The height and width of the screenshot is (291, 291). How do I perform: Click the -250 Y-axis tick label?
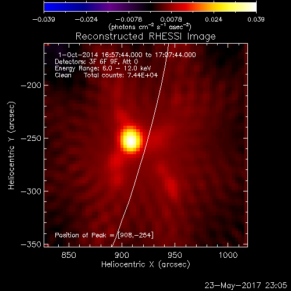click(31, 139)
